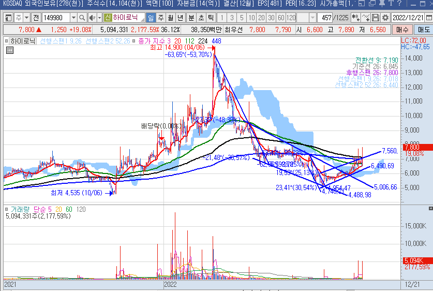Screen dimensions: 433x291
Task: Expand the stock code 149980 history dropdown
Action: (x=73, y=18)
